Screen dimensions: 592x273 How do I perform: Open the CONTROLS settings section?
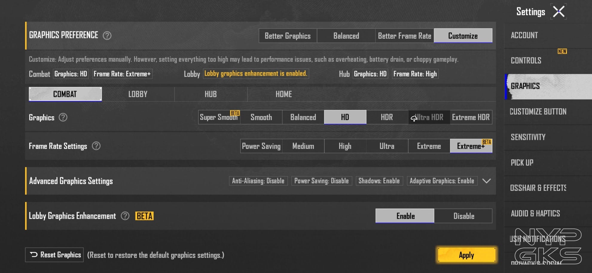(x=548, y=61)
